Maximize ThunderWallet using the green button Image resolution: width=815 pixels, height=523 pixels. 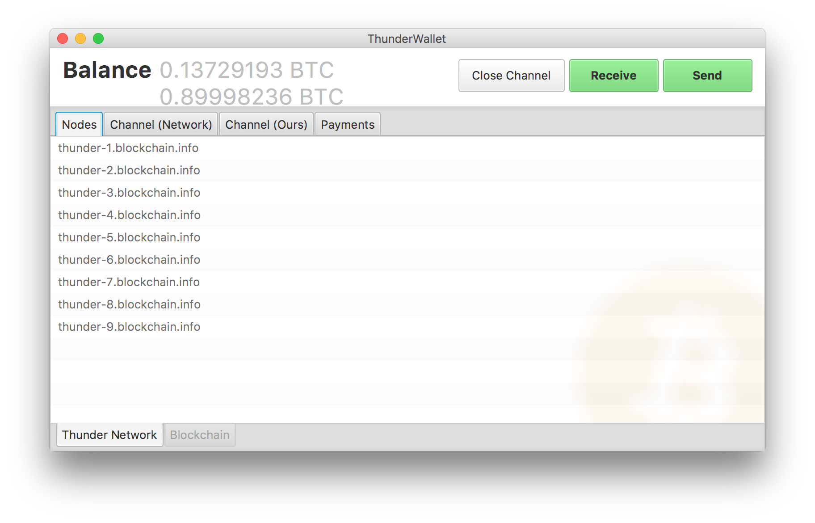click(98, 38)
